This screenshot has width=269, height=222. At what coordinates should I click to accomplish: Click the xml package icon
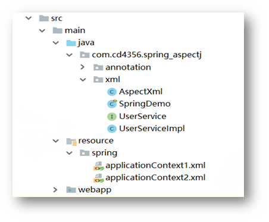click(98, 80)
